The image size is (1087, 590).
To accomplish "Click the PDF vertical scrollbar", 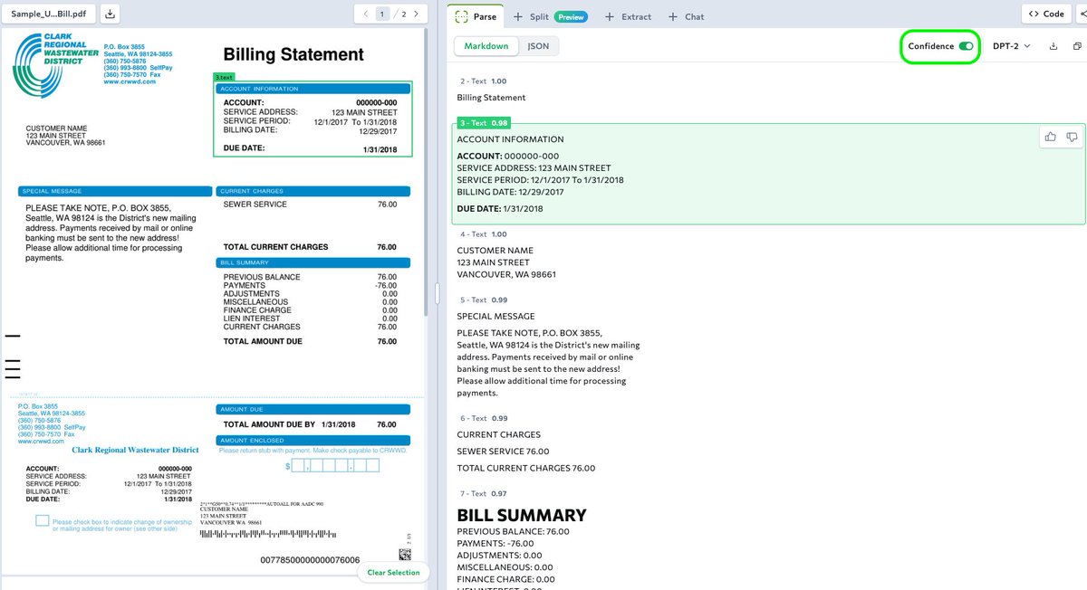I will (x=427, y=172).
